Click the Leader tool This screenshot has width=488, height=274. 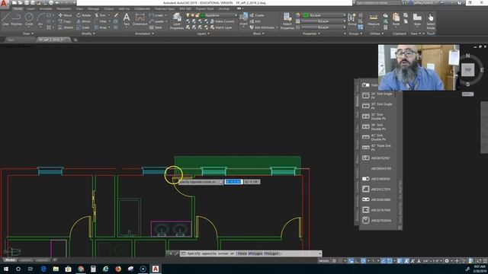(x=157, y=21)
